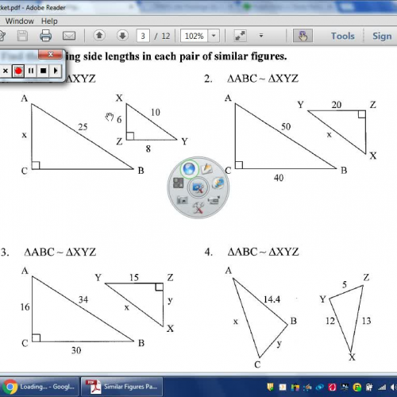The image size is (397, 397).
Task: Click the page number field showing 3
Action: 143,36
